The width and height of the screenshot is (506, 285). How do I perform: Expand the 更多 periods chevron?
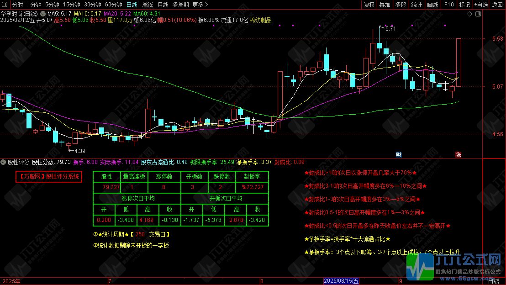tap(206, 5)
